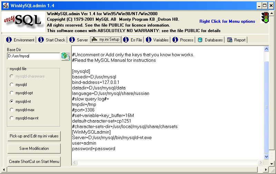The image size is (276, 174).
Task: Switch to the Variables tab
Action: pos(157,40)
